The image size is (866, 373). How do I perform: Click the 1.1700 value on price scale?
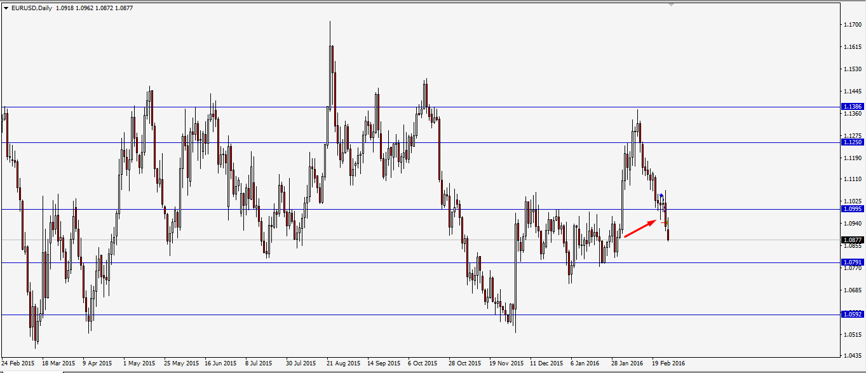click(x=853, y=25)
